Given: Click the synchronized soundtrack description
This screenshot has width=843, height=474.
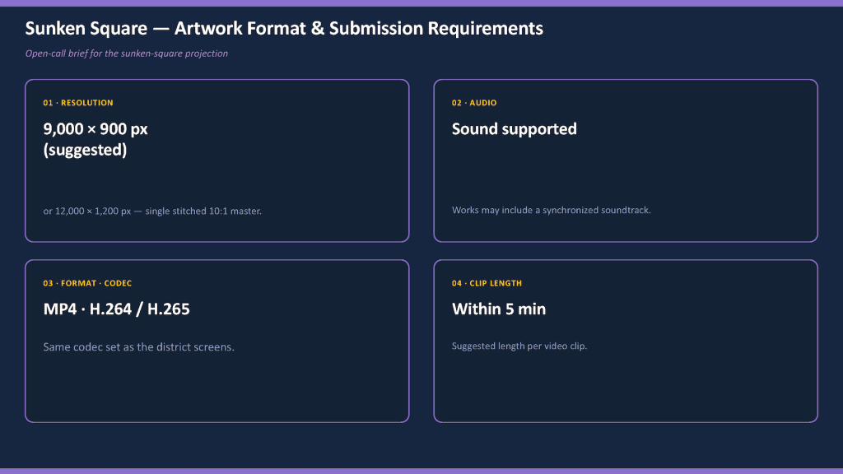Looking at the screenshot, I should tap(551, 210).
